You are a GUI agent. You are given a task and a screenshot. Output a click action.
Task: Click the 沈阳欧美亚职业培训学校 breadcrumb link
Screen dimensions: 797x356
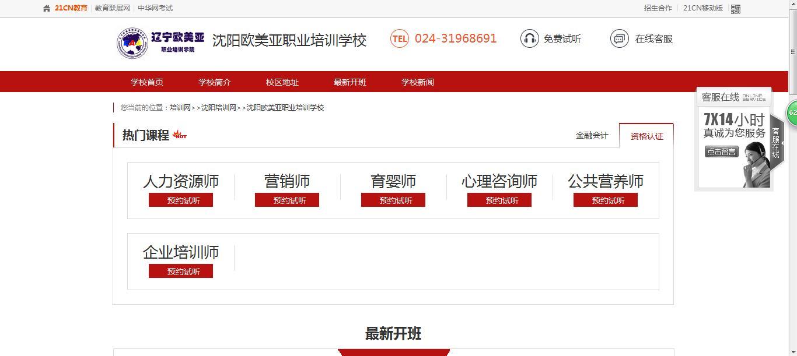pyautogui.click(x=285, y=108)
